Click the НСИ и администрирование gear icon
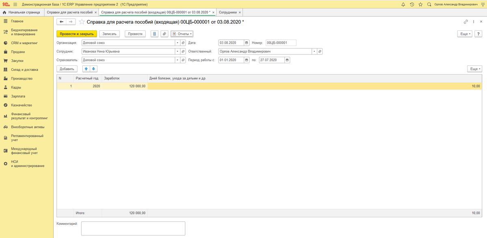This screenshot has width=487, height=238. coord(6,163)
